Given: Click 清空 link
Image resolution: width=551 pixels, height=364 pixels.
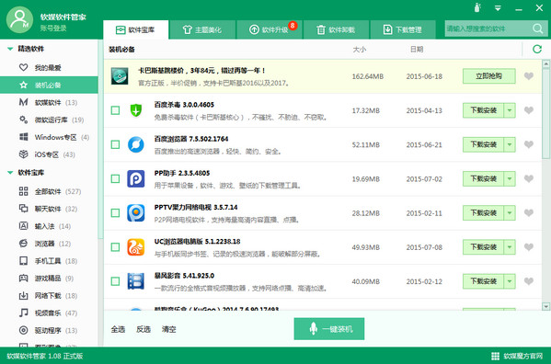Looking at the screenshot, I should click(168, 329).
